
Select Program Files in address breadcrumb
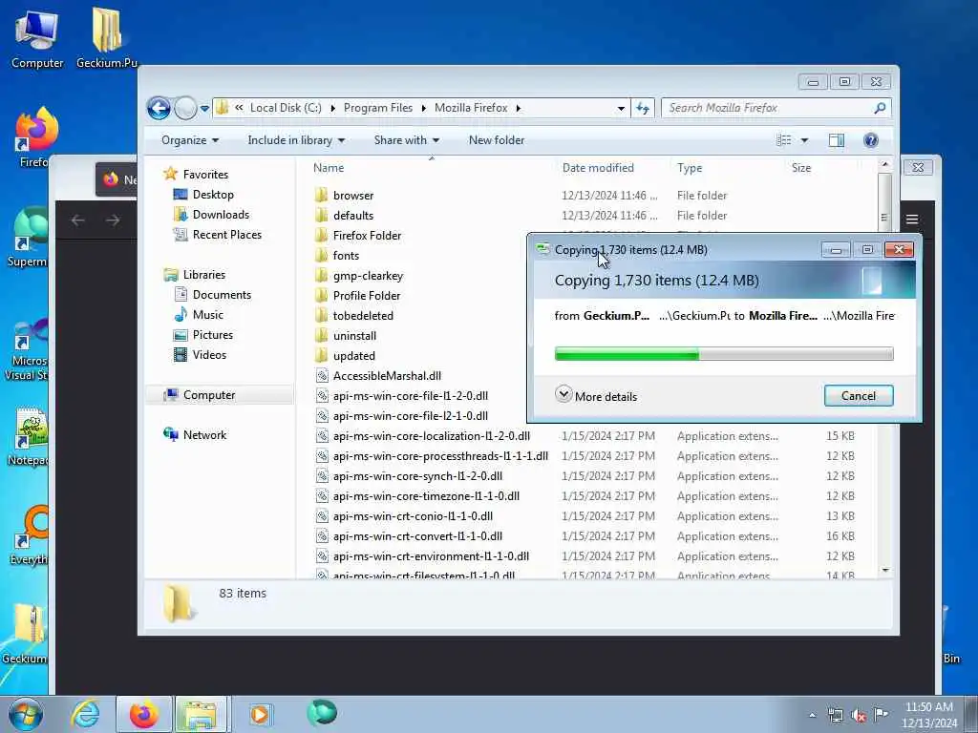pos(378,108)
